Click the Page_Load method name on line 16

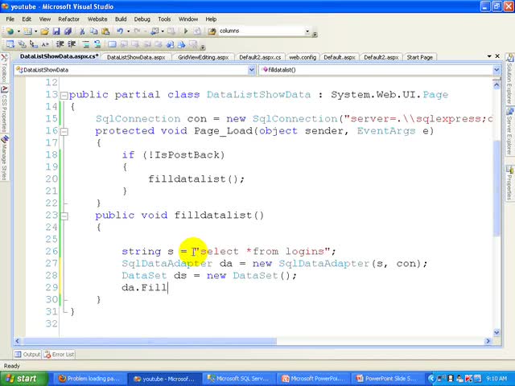coord(223,131)
